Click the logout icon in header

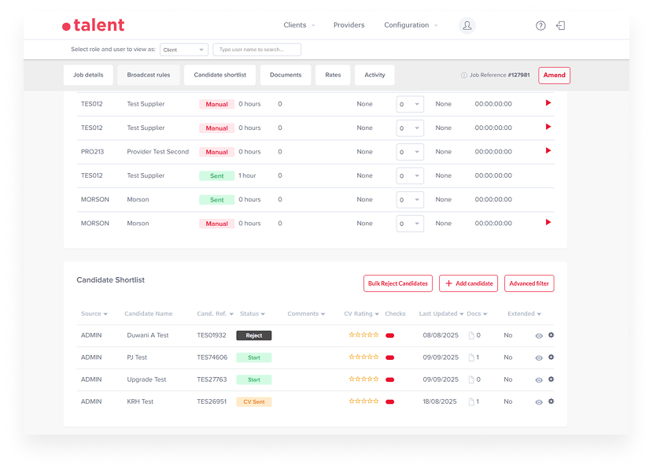coord(561,25)
